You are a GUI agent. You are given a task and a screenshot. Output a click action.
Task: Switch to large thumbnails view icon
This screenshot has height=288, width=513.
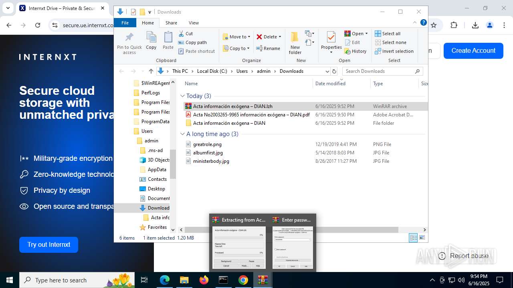click(422, 238)
